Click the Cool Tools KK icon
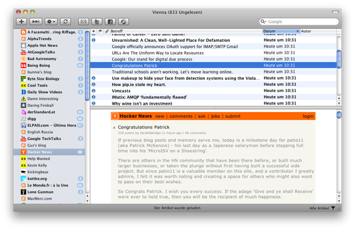This screenshot has height=230, width=355. coord(23,85)
